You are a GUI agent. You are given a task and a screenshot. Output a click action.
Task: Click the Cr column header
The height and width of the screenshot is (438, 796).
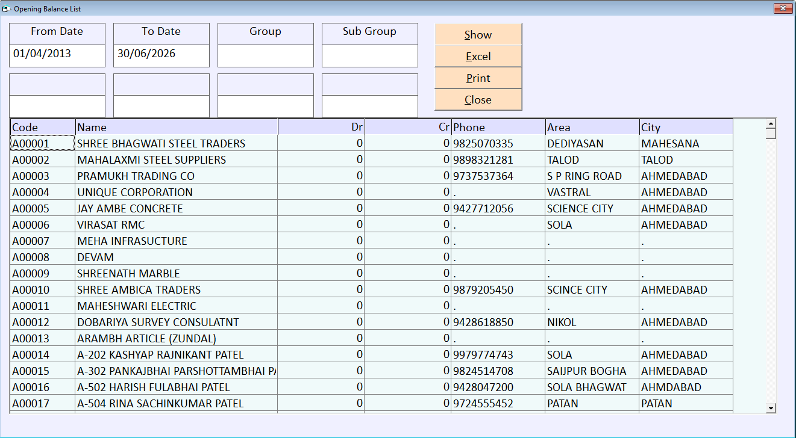[x=408, y=127]
